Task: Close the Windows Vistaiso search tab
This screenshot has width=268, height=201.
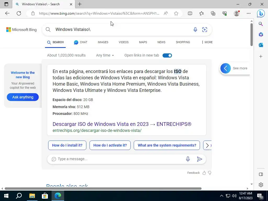Action: (x=71, y=4)
